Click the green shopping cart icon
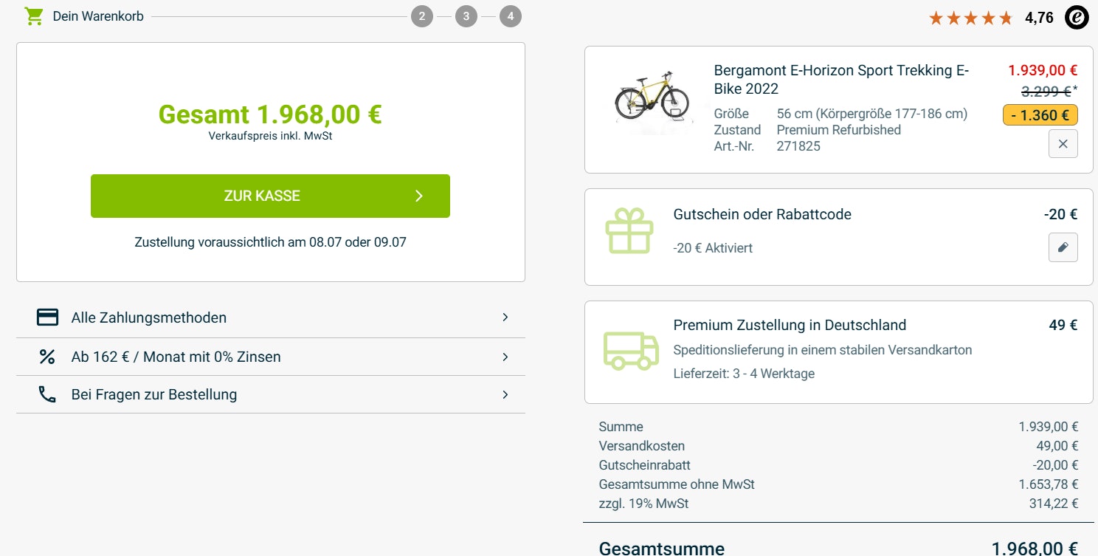The height and width of the screenshot is (556, 1098). point(32,15)
